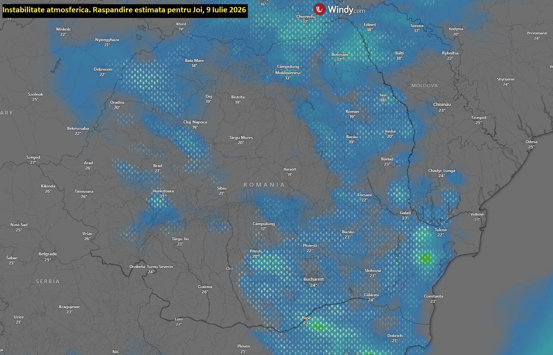Click the Târgu Jiu label
553x355 pixels.
pos(180,239)
